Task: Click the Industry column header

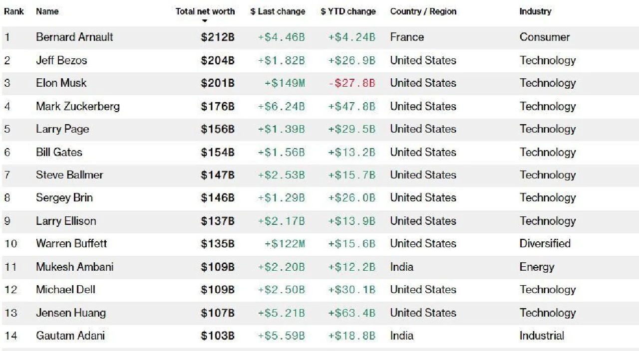Action: [x=535, y=11]
